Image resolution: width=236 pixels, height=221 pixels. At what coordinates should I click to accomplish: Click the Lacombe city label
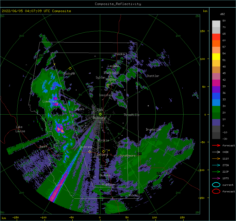tap(113, 66)
